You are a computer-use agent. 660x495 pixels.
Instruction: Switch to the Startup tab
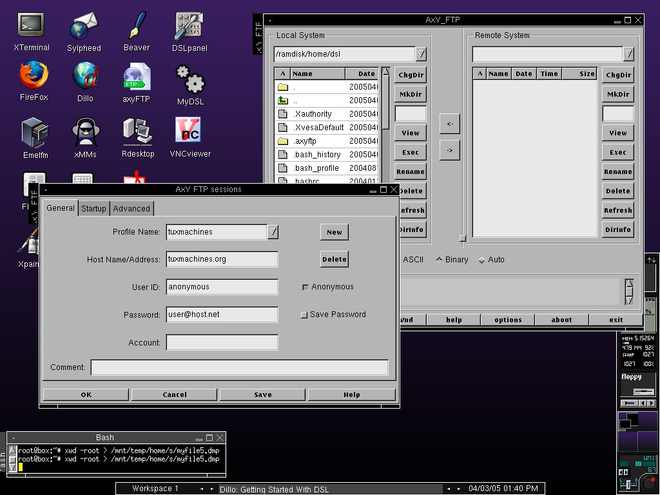pyautogui.click(x=94, y=208)
